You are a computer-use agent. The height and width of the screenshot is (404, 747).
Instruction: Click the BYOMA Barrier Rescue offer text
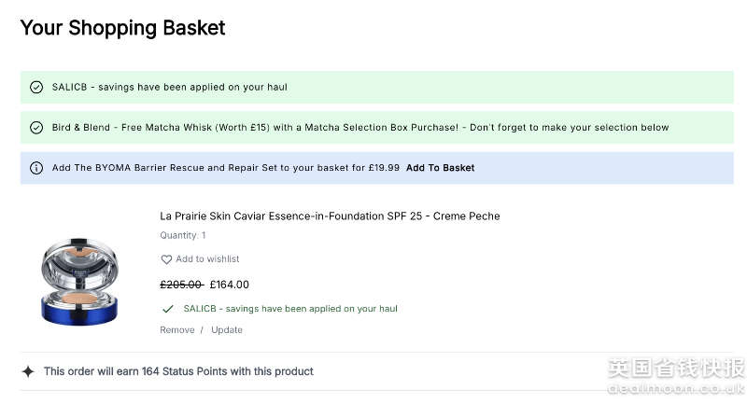(x=226, y=168)
